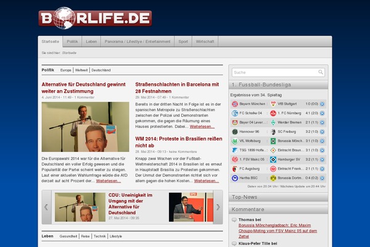Click Weiterlesen under AfD article
370x247 pixels.
pos(109,181)
